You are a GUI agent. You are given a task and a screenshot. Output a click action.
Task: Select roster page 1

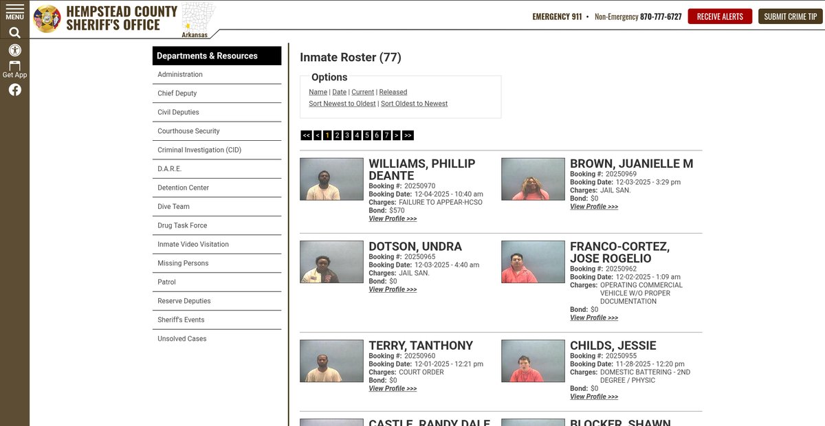(327, 135)
